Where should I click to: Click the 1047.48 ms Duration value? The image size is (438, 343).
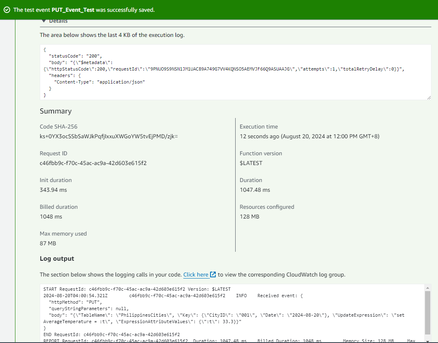pos(255,190)
